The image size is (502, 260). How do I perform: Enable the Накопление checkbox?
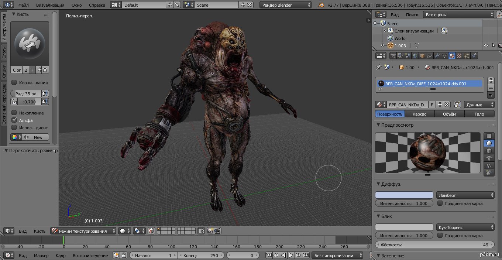(x=14, y=113)
